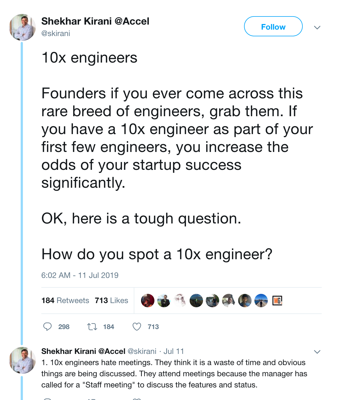Click the 298 replies count
This screenshot has height=400, width=339.
(64, 327)
